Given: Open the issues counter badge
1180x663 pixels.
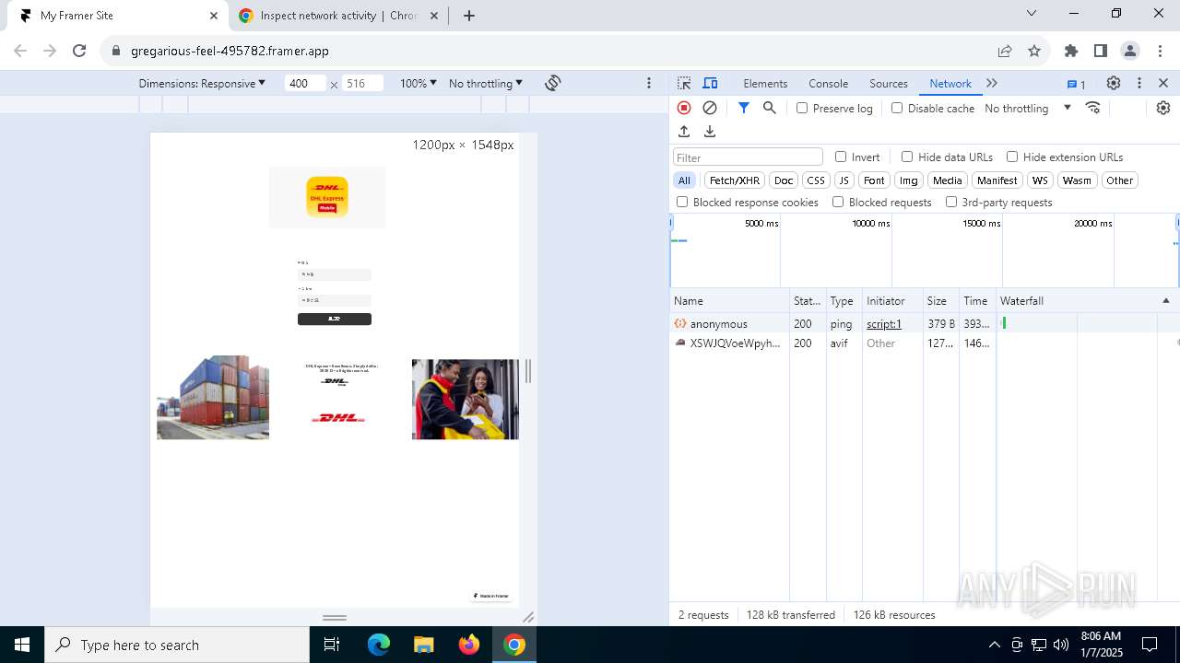Looking at the screenshot, I should pyautogui.click(x=1077, y=84).
